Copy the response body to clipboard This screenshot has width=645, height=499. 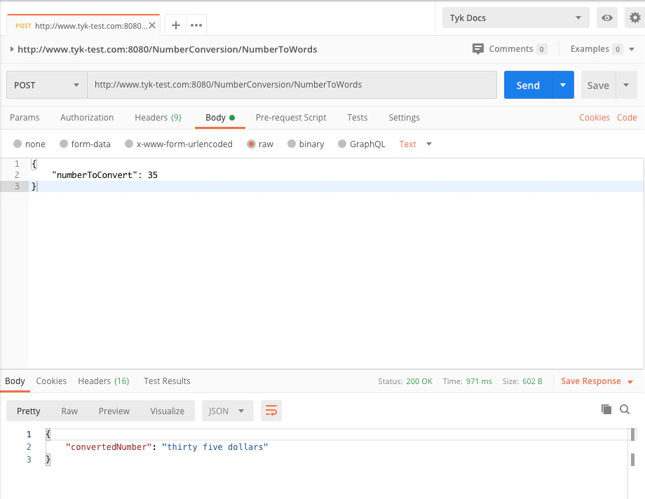(x=606, y=409)
